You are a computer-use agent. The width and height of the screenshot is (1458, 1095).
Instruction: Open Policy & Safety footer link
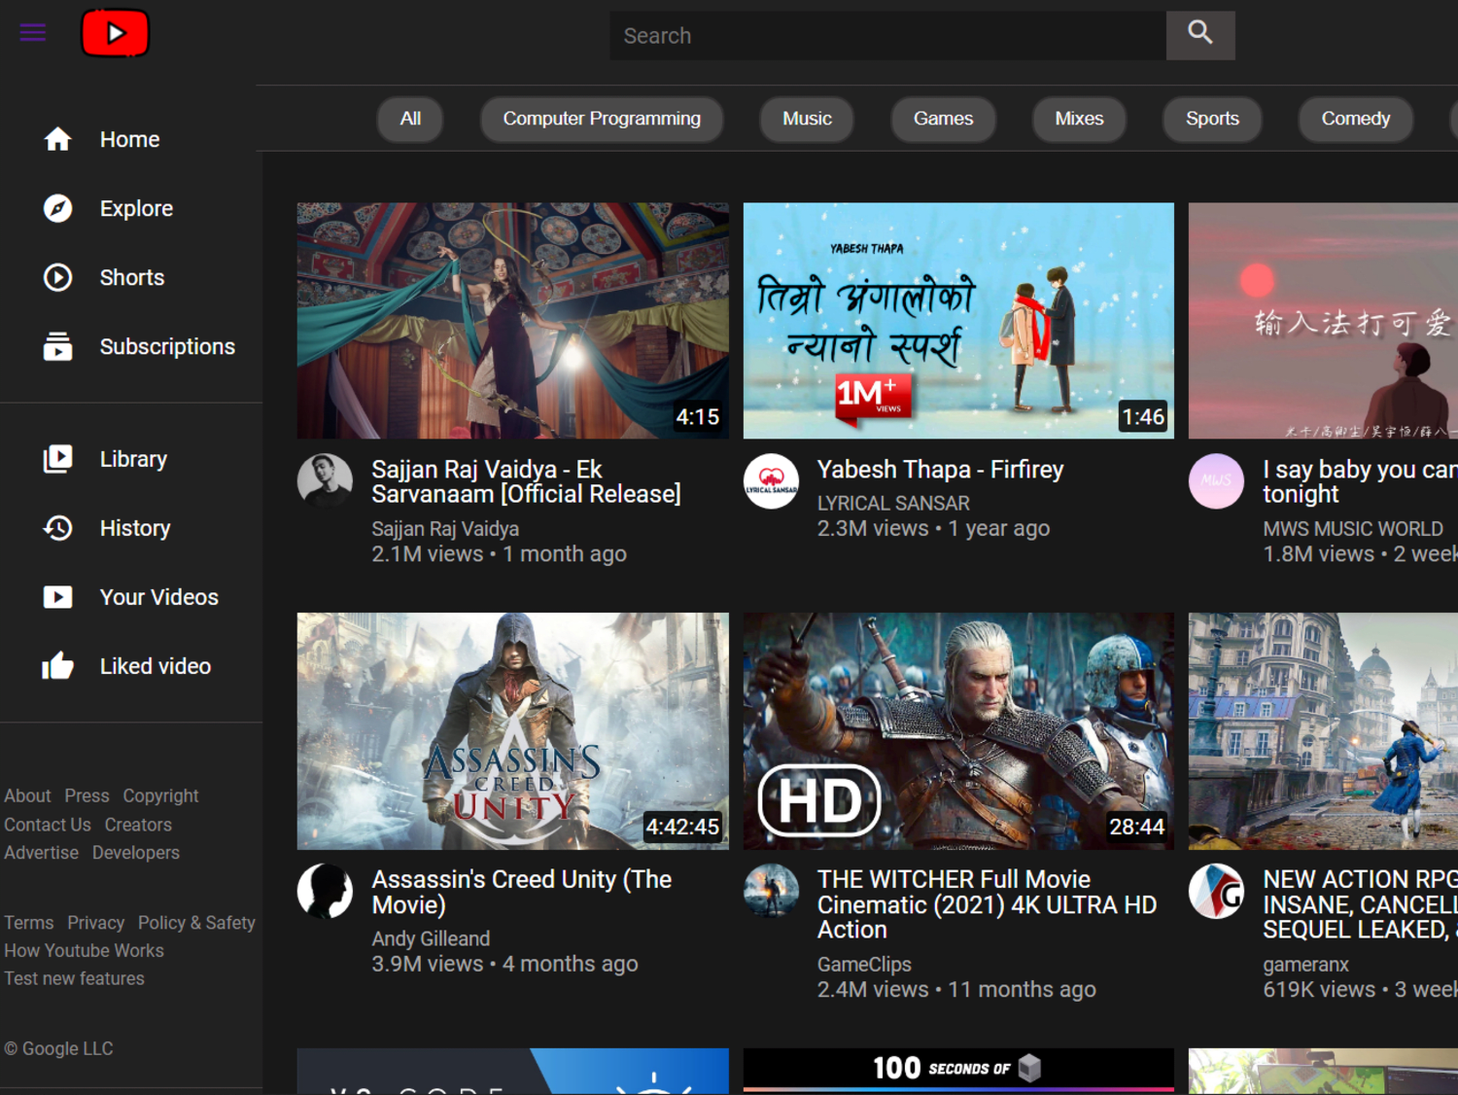point(196,922)
